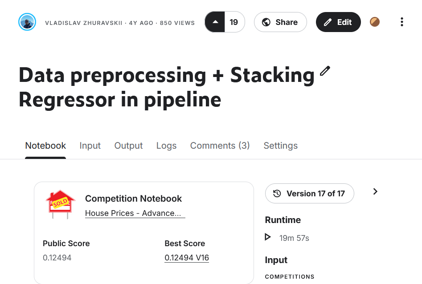Screen dimensions: 422x284
Task: Click the version history clock icon
Action: tap(276, 193)
